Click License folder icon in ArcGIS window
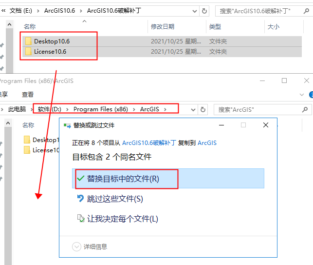The width and height of the screenshot is (313, 265). tap(27, 150)
